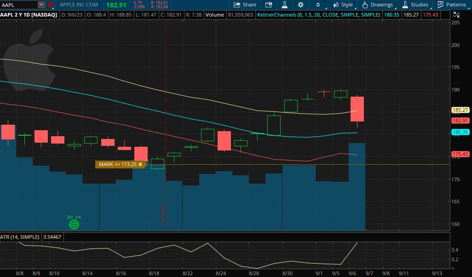Viewport: 472px width, 277px height.
Task: Click the Volume study label
Action: click(x=214, y=15)
